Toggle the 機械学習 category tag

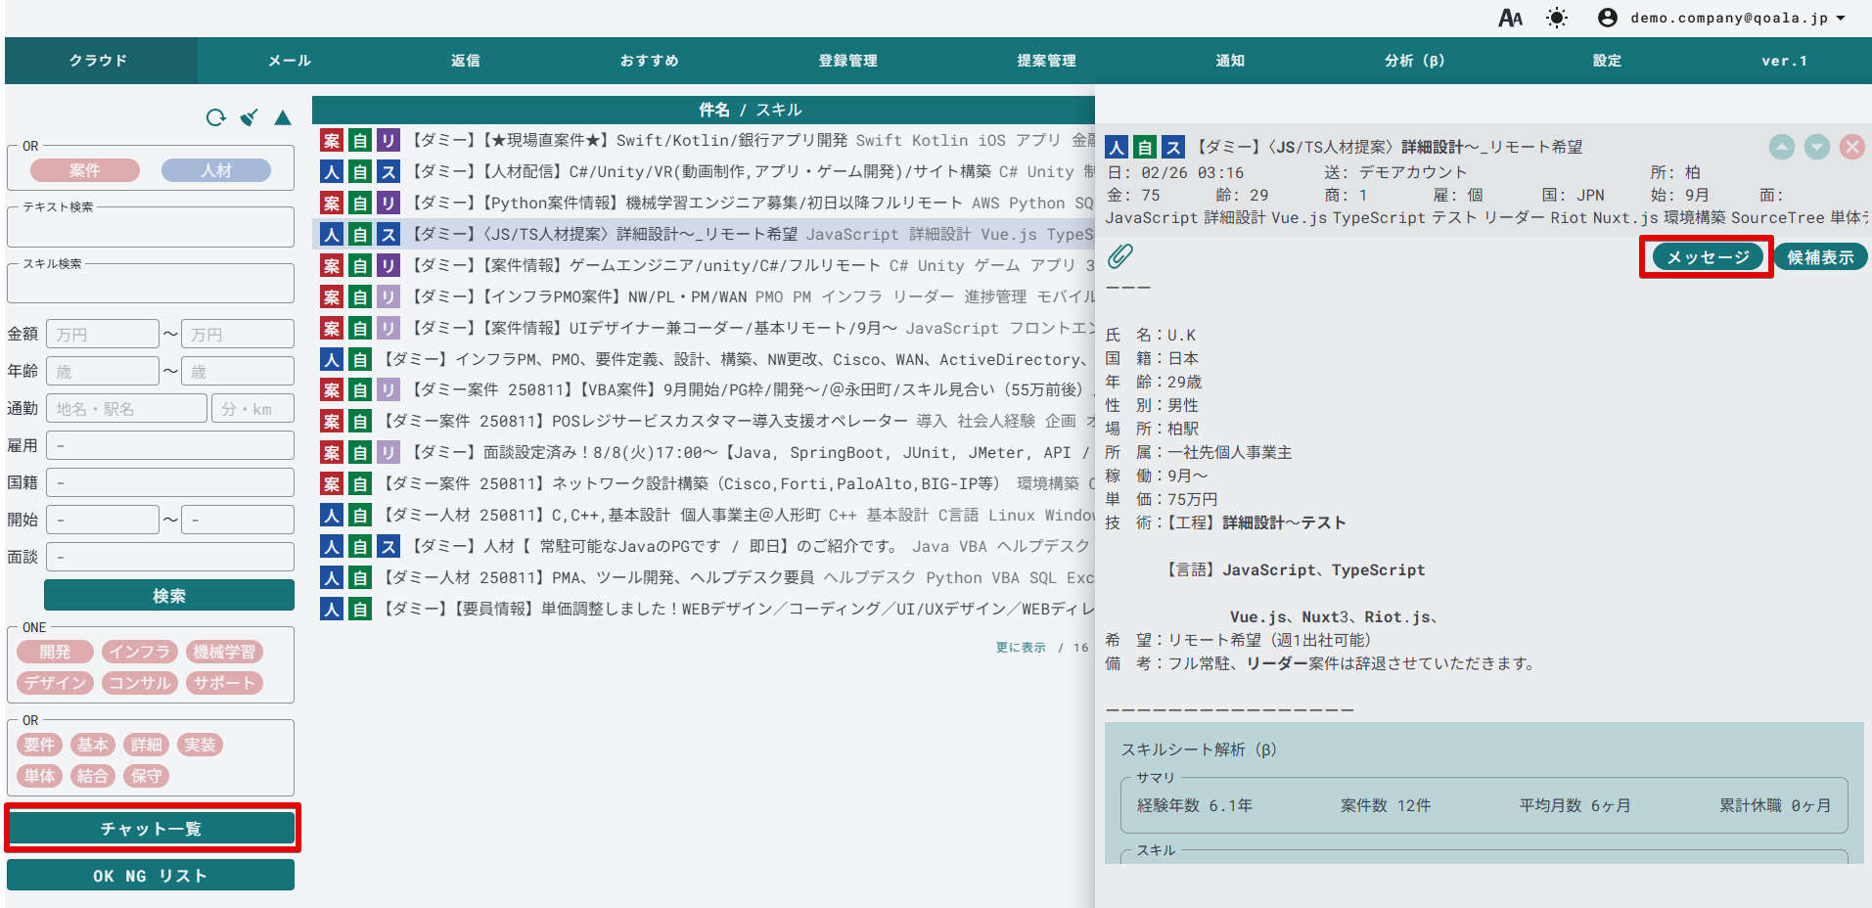click(x=224, y=652)
